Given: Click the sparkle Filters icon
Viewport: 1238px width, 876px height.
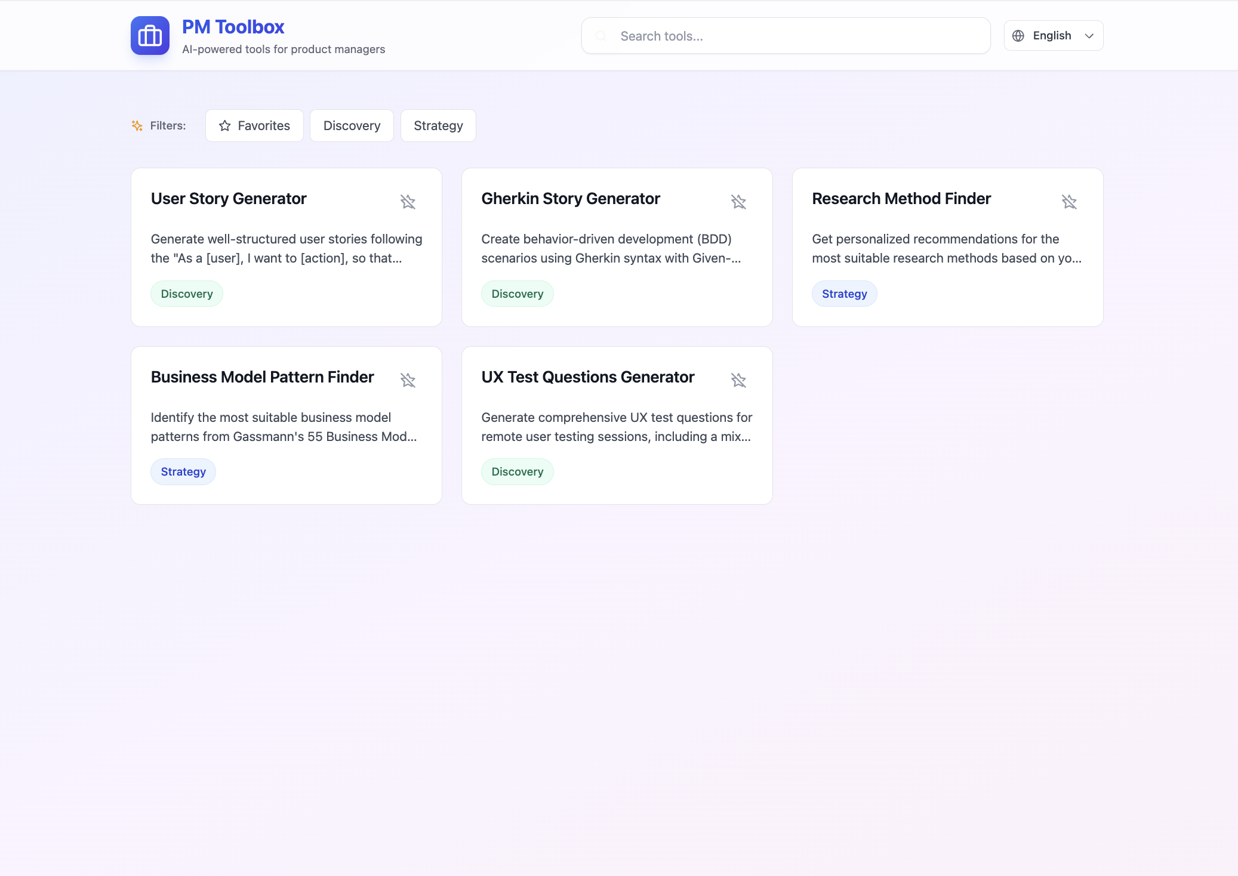Looking at the screenshot, I should pyautogui.click(x=137, y=125).
